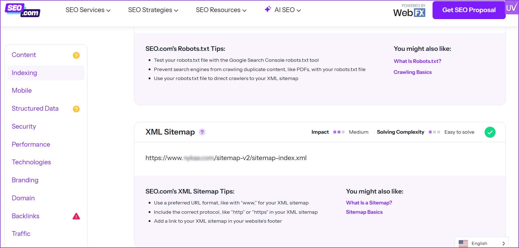Click the Get SEO Proposal button
Image resolution: width=519 pixels, height=248 pixels.
pyautogui.click(x=469, y=10)
